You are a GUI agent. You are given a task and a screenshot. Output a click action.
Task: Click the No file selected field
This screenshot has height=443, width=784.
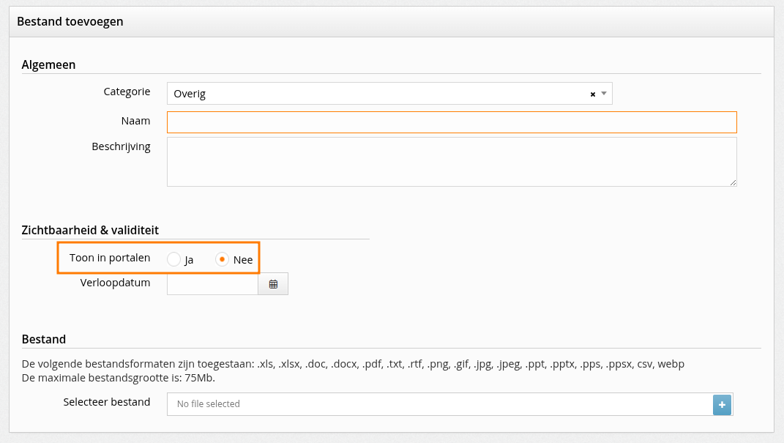pyautogui.click(x=440, y=404)
